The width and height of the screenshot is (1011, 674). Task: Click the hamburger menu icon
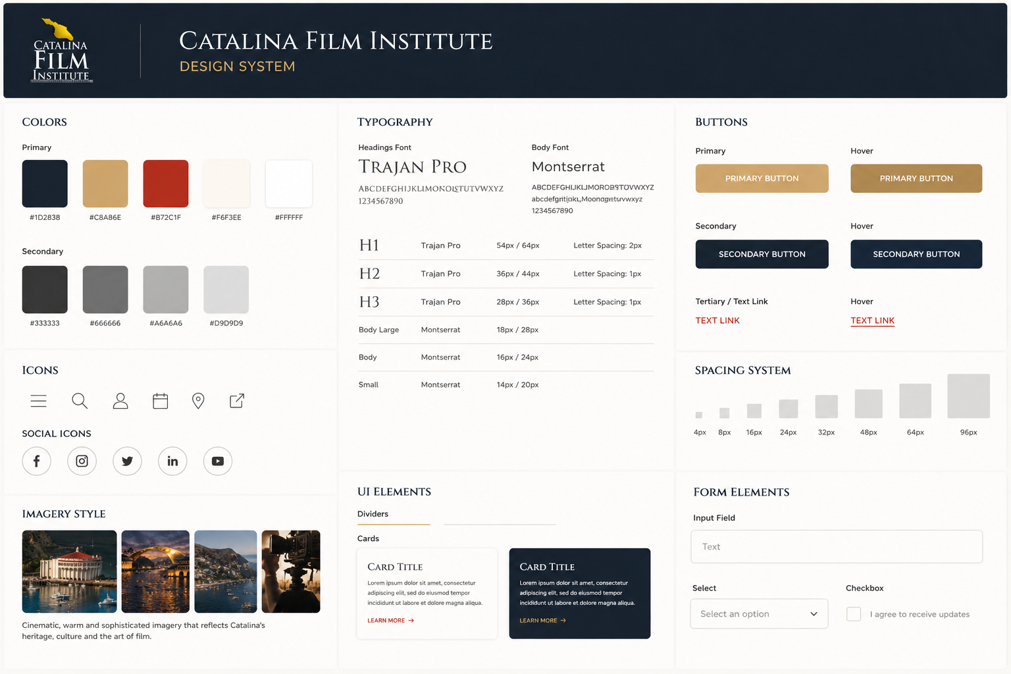[x=38, y=401]
